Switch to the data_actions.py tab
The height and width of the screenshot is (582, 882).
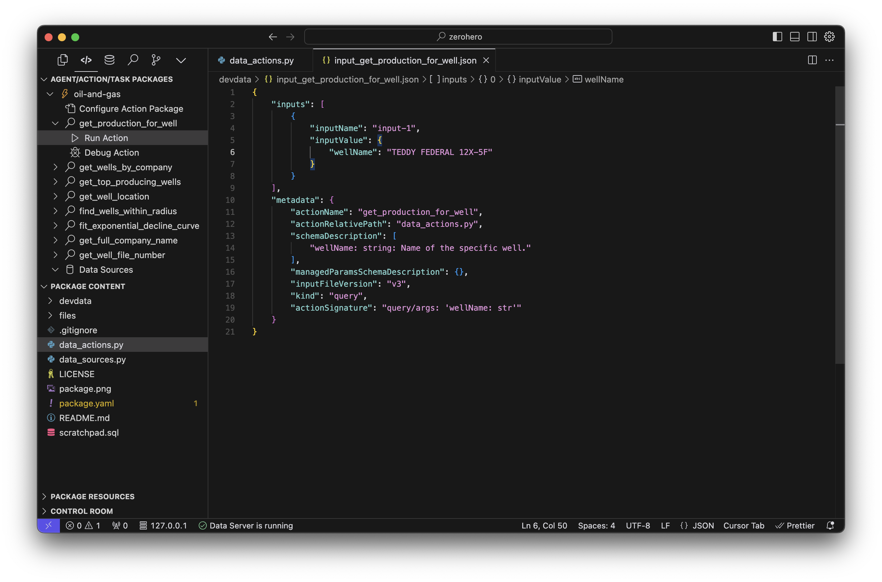261,61
